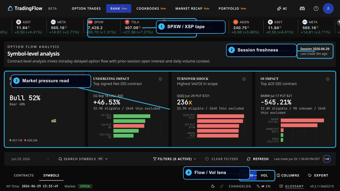Open the AI assistant sparkle icon
Screen dimensions: 340x191
tap(279, 8)
